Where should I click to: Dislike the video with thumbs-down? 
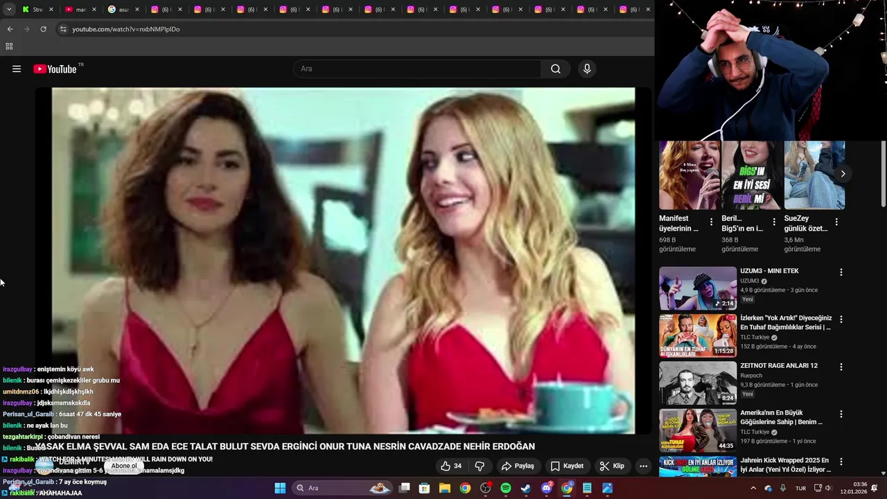[x=480, y=466]
